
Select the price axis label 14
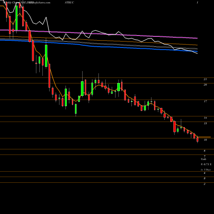pos(205,118)
